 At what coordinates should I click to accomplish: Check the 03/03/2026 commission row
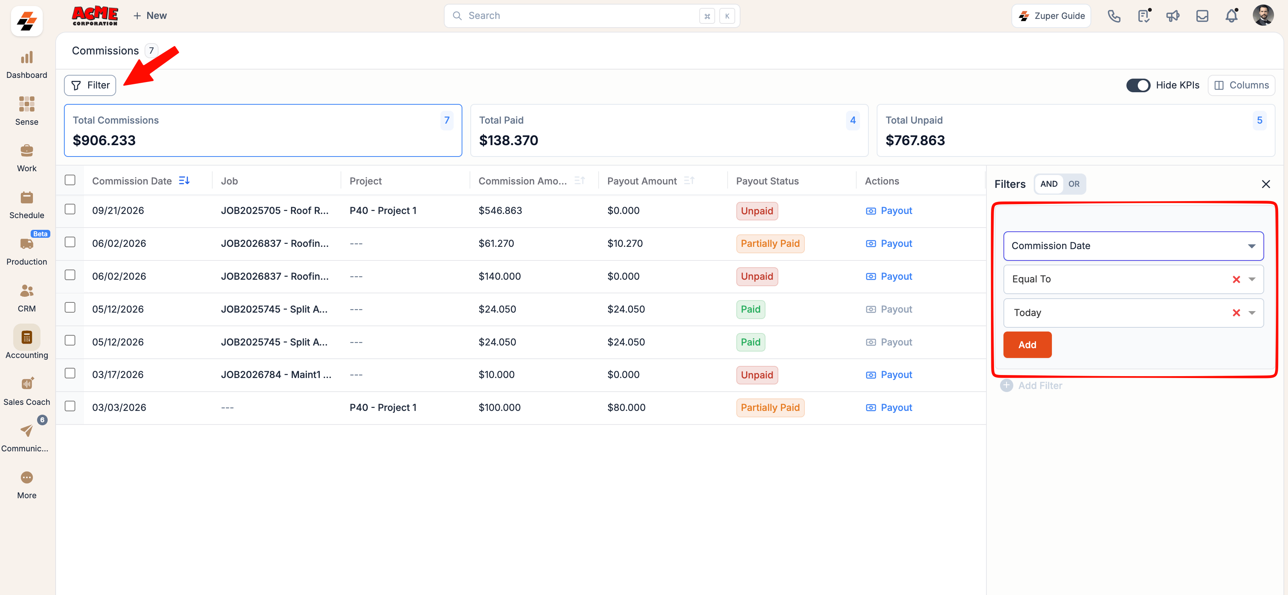coord(70,406)
